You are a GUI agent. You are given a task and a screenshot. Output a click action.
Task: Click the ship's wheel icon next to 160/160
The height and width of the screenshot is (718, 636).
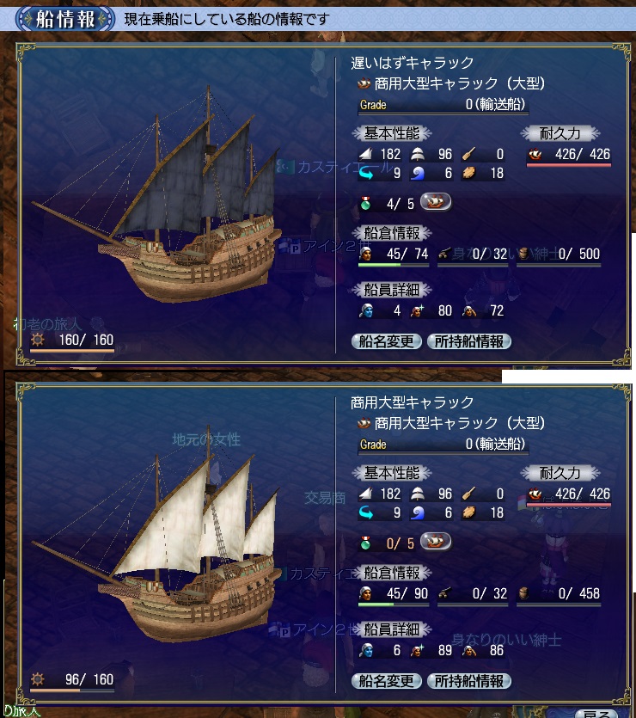click(x=38, y=340)
